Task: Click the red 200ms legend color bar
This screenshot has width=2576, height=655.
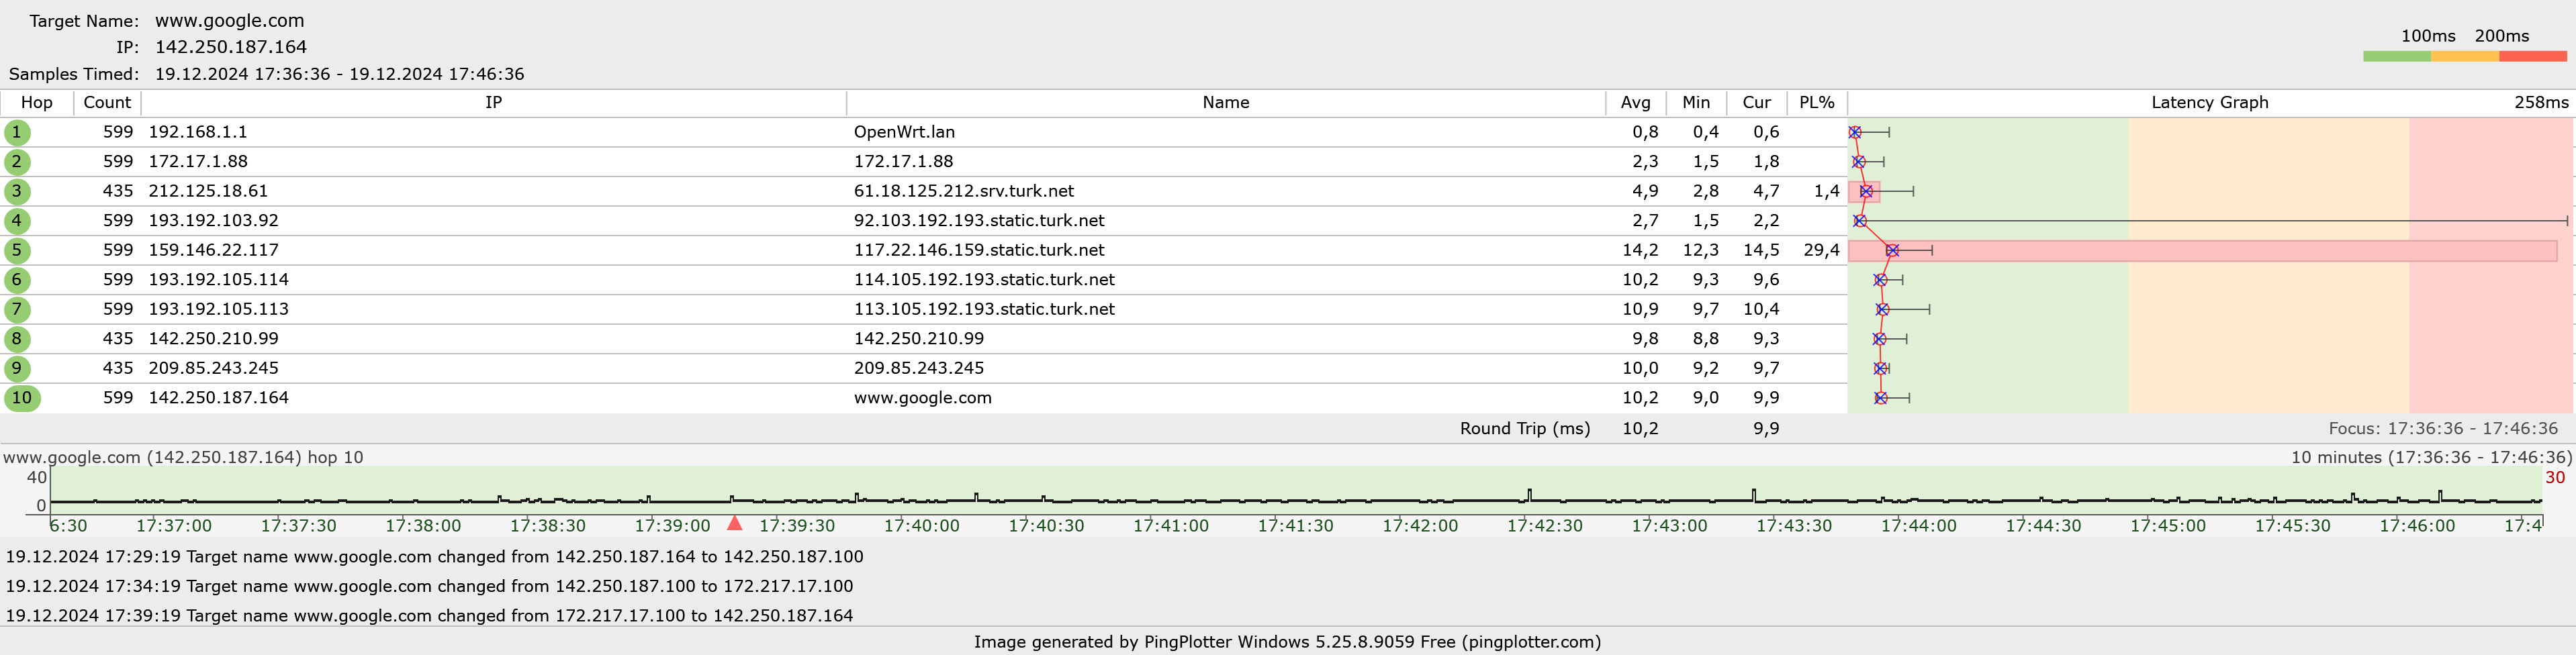Action: [x=2532, y=57]
